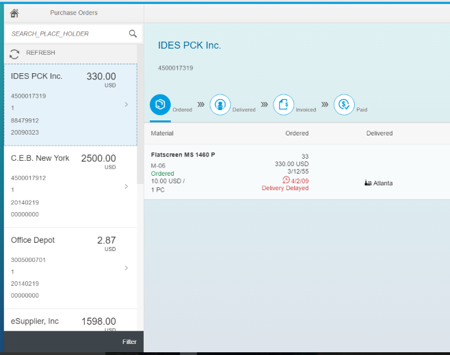Select the Office Depot purchase order
The height and width of the screenshot is (355, 450).
[x=70, y=268]
